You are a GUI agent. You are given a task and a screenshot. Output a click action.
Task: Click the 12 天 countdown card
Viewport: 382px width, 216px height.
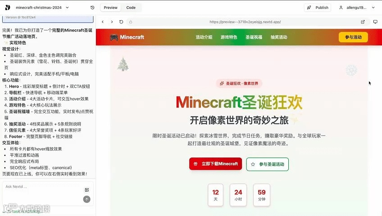click(x=215, y=195)
